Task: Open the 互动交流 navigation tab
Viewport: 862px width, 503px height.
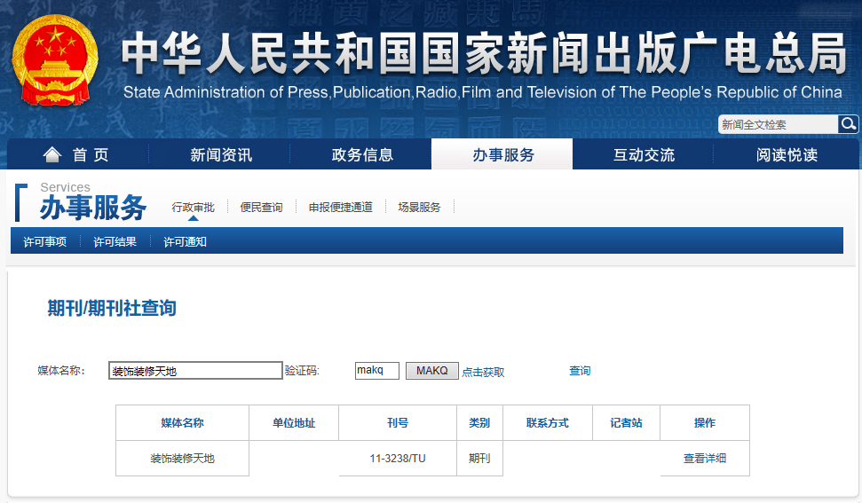Action: click(644, 155)
